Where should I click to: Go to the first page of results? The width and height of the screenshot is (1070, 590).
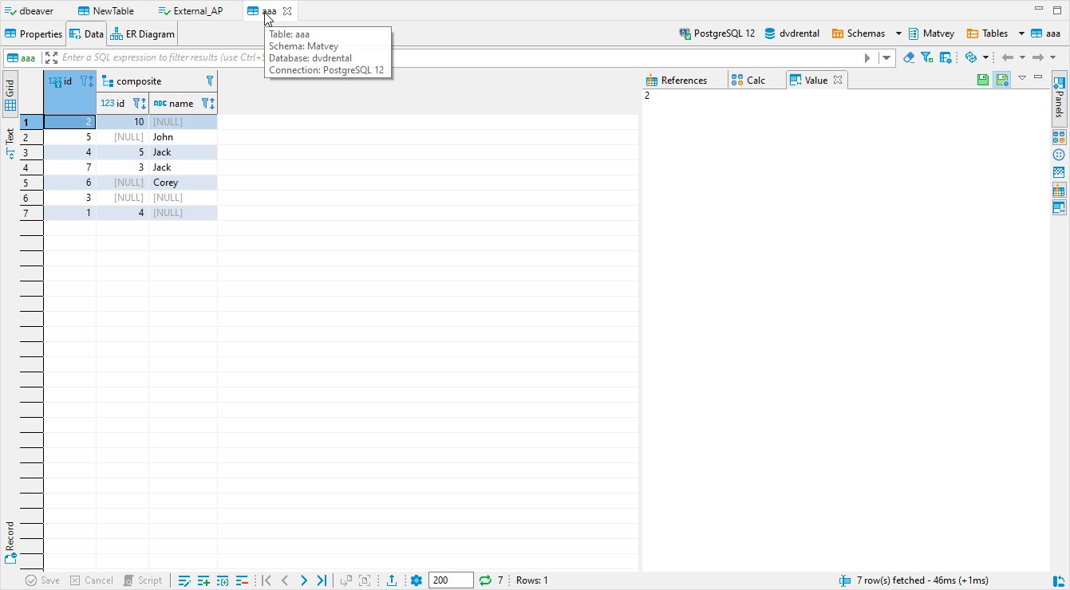[267, 580]
